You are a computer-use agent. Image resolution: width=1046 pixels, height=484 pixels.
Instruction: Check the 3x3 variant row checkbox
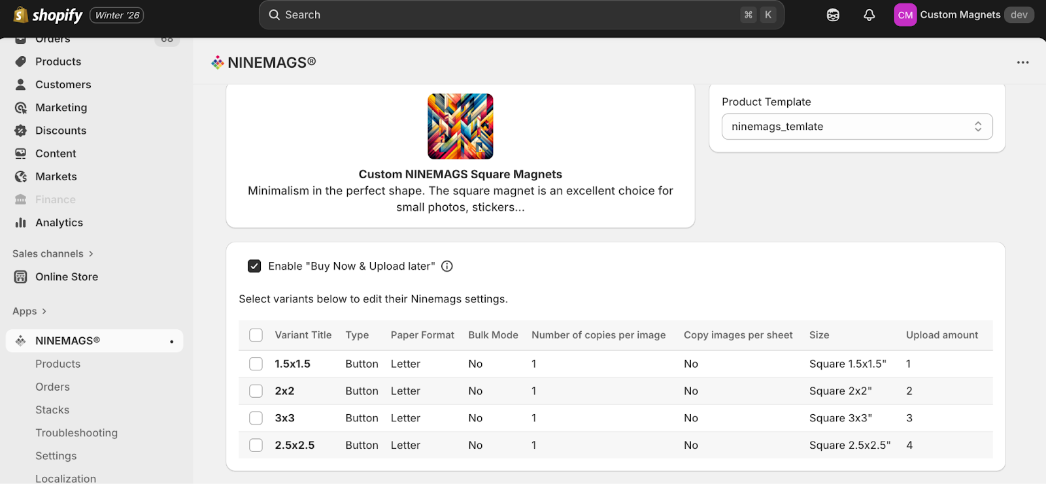pyautogui.click(x=256, y=418)
